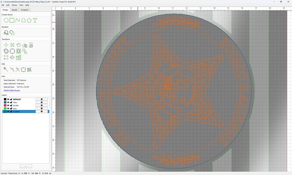Select the Text creation tool

tap(35, 20)
